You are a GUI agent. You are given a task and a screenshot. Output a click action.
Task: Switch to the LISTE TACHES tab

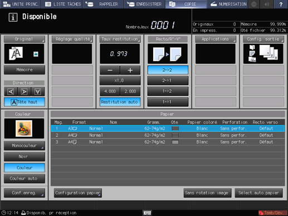62,4
